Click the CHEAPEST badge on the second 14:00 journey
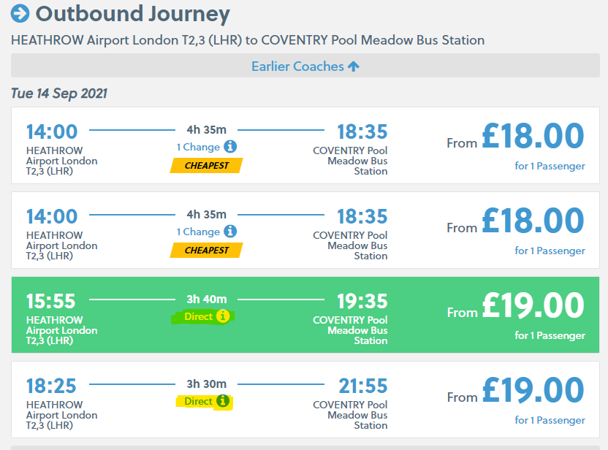The height and width of the screenshot is (450, 608). (206, 251)
